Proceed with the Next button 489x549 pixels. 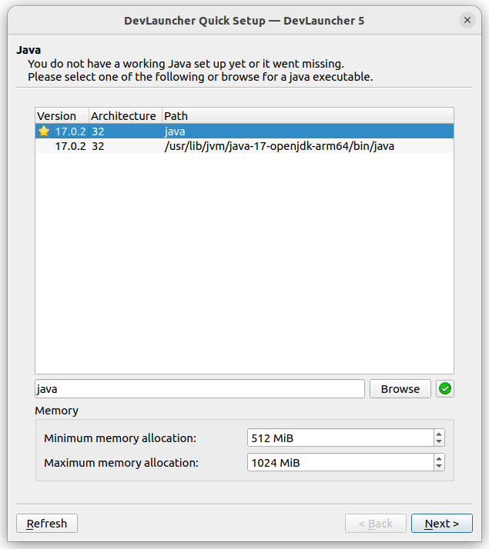pyautogui.click(x=441, y=524)
